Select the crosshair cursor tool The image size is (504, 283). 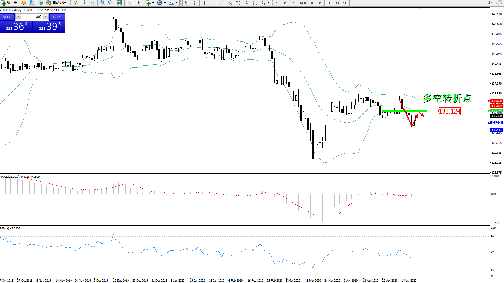tap(194, 3)
